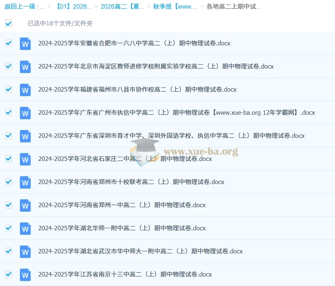Click Word icon of 湖北华师一附中 file
The image size is (335, 286).
coord(25,228)
